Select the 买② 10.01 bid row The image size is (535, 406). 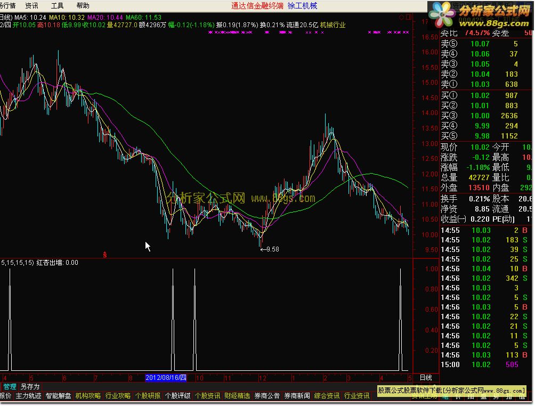click(x=485, y=106)
